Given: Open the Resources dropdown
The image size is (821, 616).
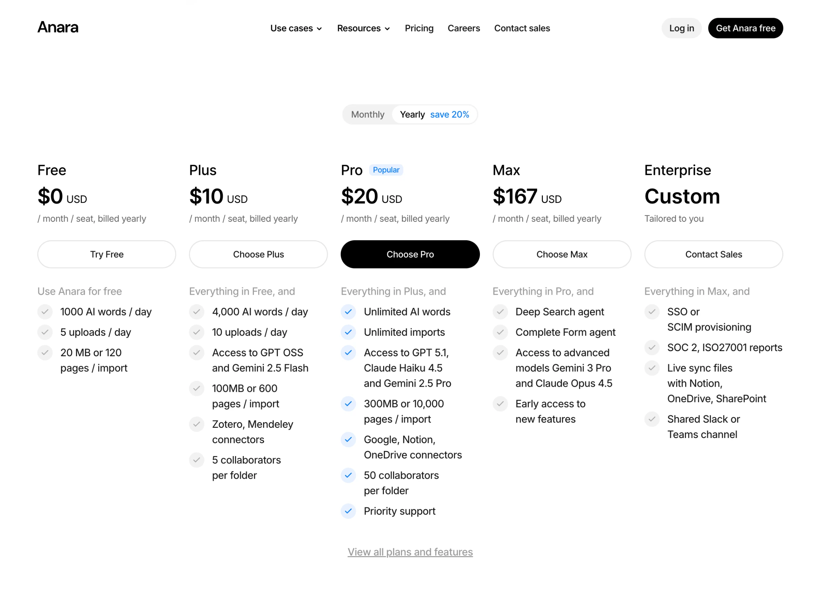Looking at the screenshot, I should pyautogui.click(x=359, y=28).
